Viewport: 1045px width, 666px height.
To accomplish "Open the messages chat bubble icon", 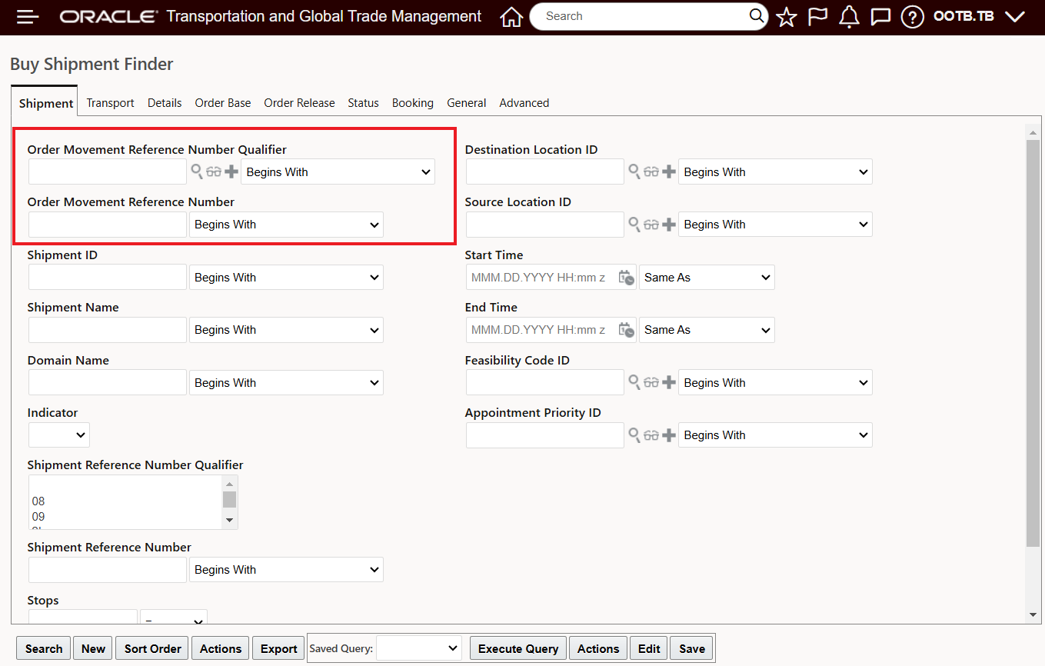I will coord(880,16).
